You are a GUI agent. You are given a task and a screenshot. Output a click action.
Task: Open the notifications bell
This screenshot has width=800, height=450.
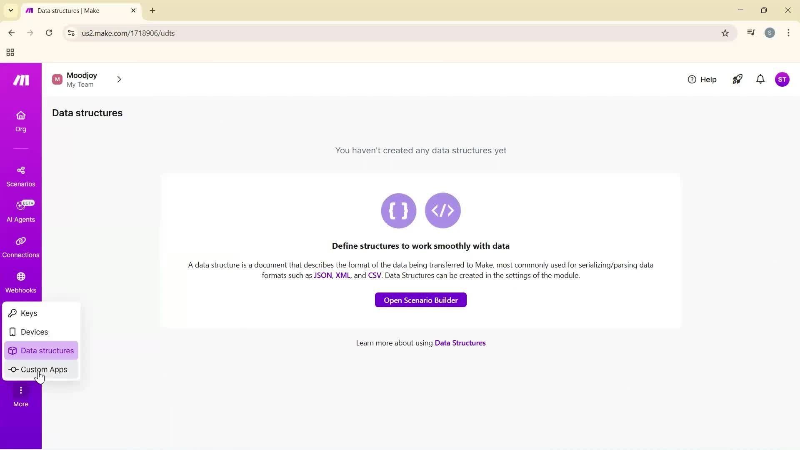(x=760, y=79)
